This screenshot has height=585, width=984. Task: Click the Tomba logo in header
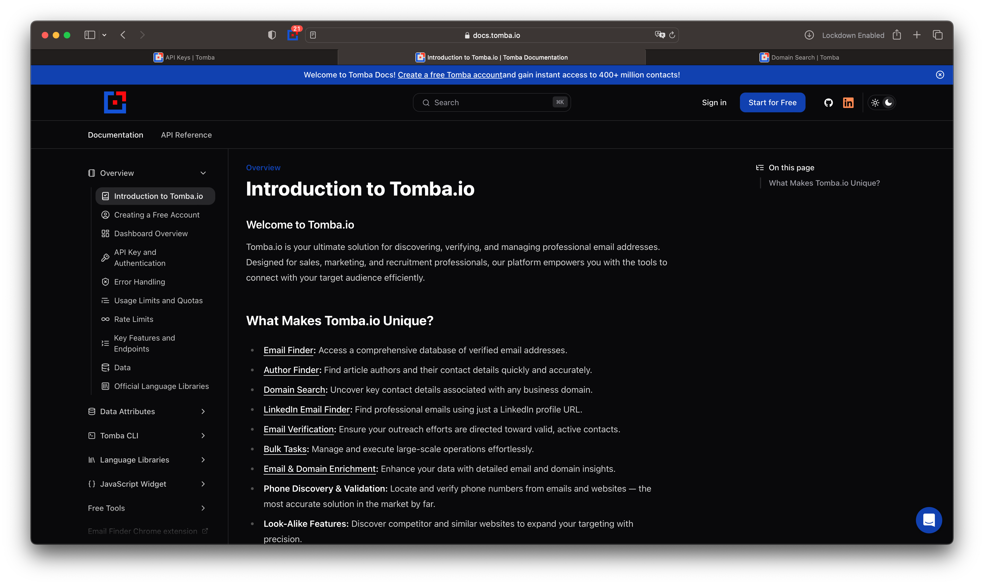pos(115,102)
